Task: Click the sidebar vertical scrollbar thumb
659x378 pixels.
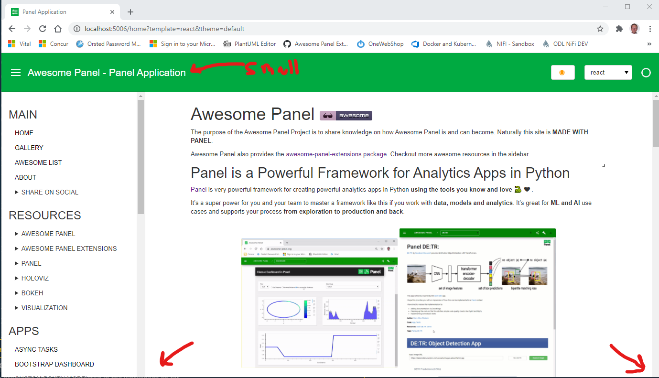Action: pyautogui.click(x=140, y=157)
